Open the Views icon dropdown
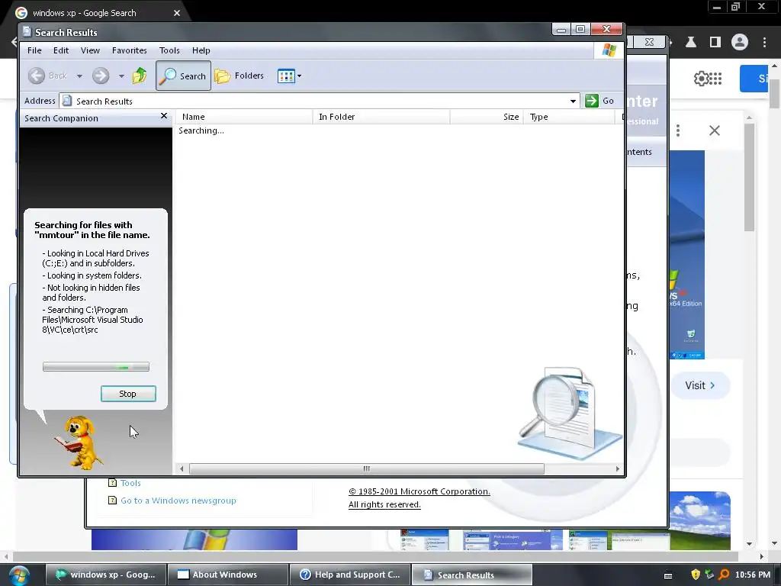 pos(289,76)
